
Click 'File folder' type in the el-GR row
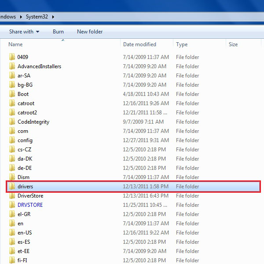click(187, 214)
